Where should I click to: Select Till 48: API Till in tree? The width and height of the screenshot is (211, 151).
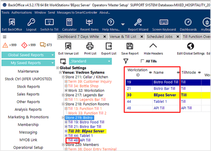(79, 140)
